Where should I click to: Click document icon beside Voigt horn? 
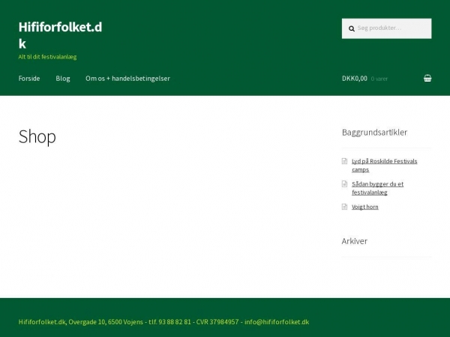(344, 207)
